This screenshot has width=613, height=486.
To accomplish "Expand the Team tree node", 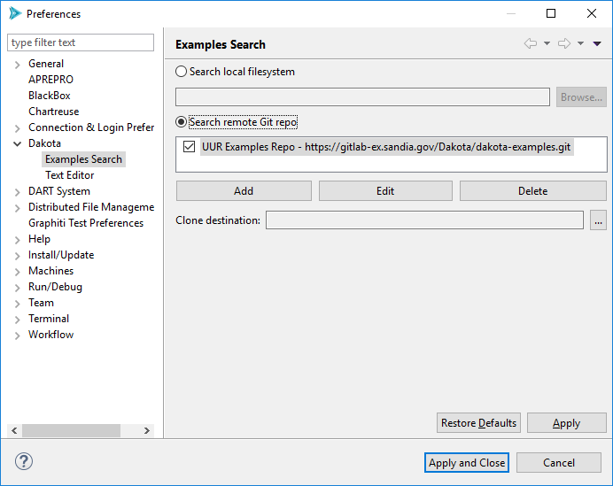I will point(17,304).
